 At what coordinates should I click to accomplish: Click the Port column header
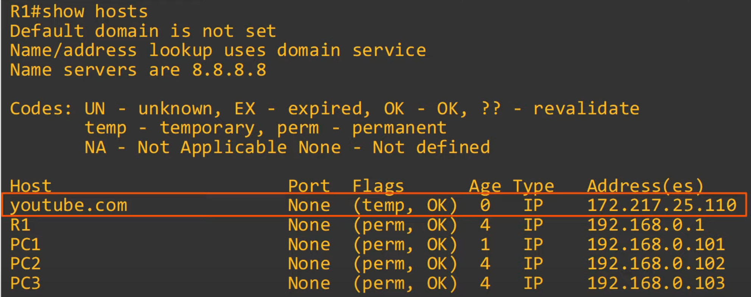(x=309, y=186)
